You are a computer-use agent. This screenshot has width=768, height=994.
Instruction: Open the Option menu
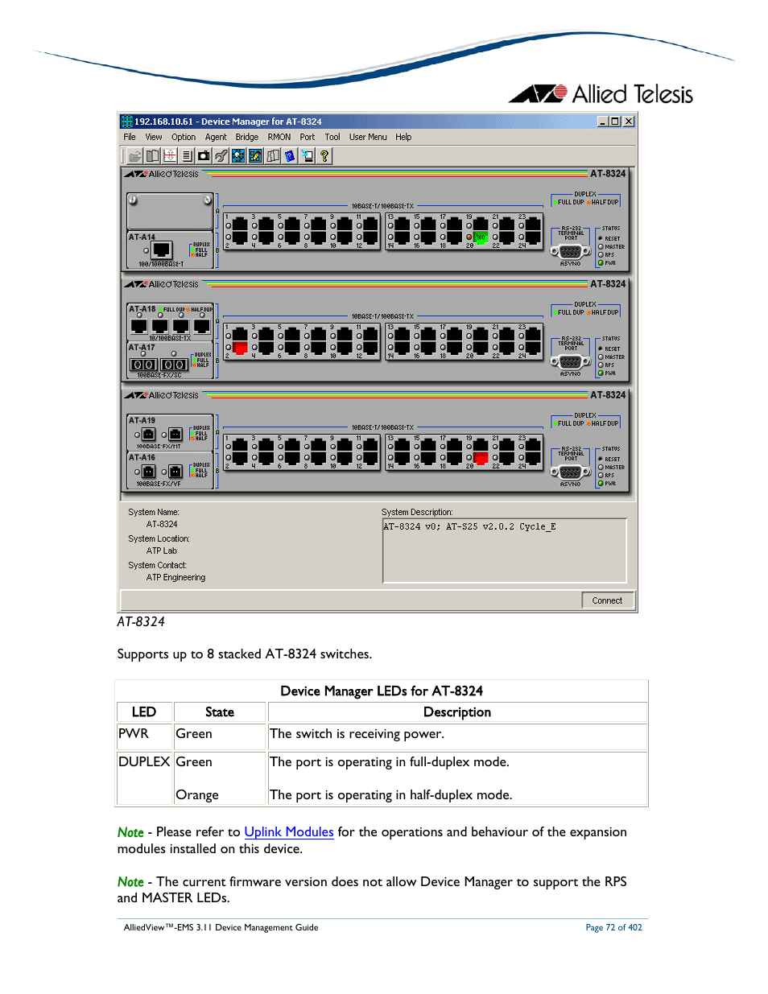184,138
